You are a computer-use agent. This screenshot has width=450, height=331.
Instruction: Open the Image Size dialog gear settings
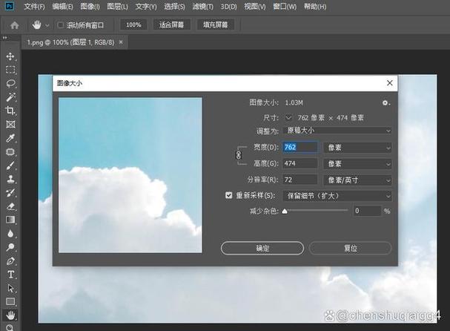pyautogui.click(x=386, y=102)
